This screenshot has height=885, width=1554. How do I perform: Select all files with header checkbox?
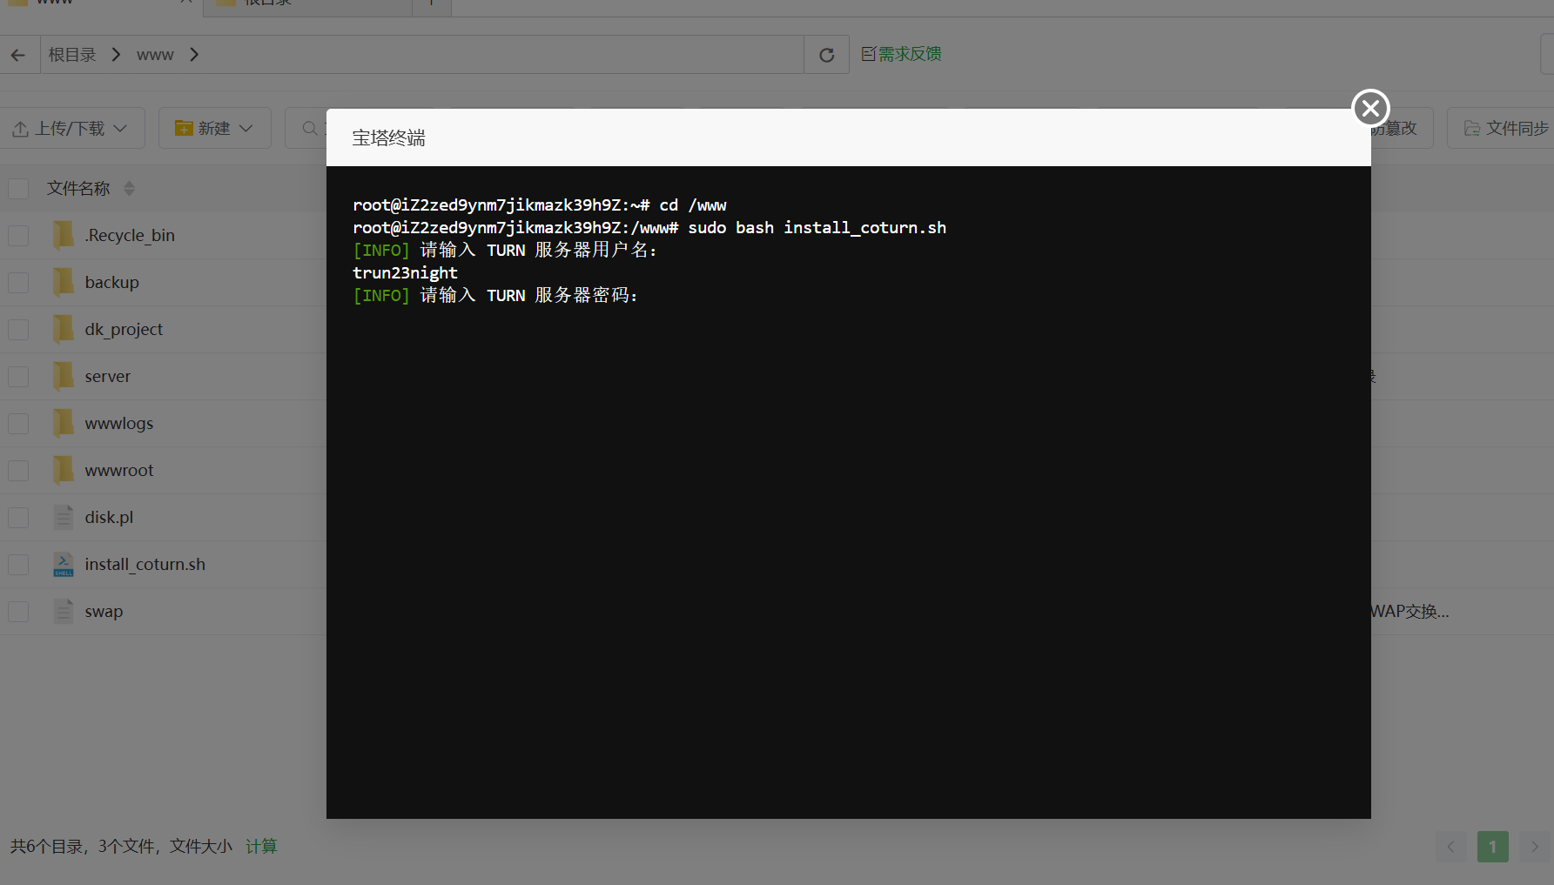pyautogui.click(x=18, y=189)
